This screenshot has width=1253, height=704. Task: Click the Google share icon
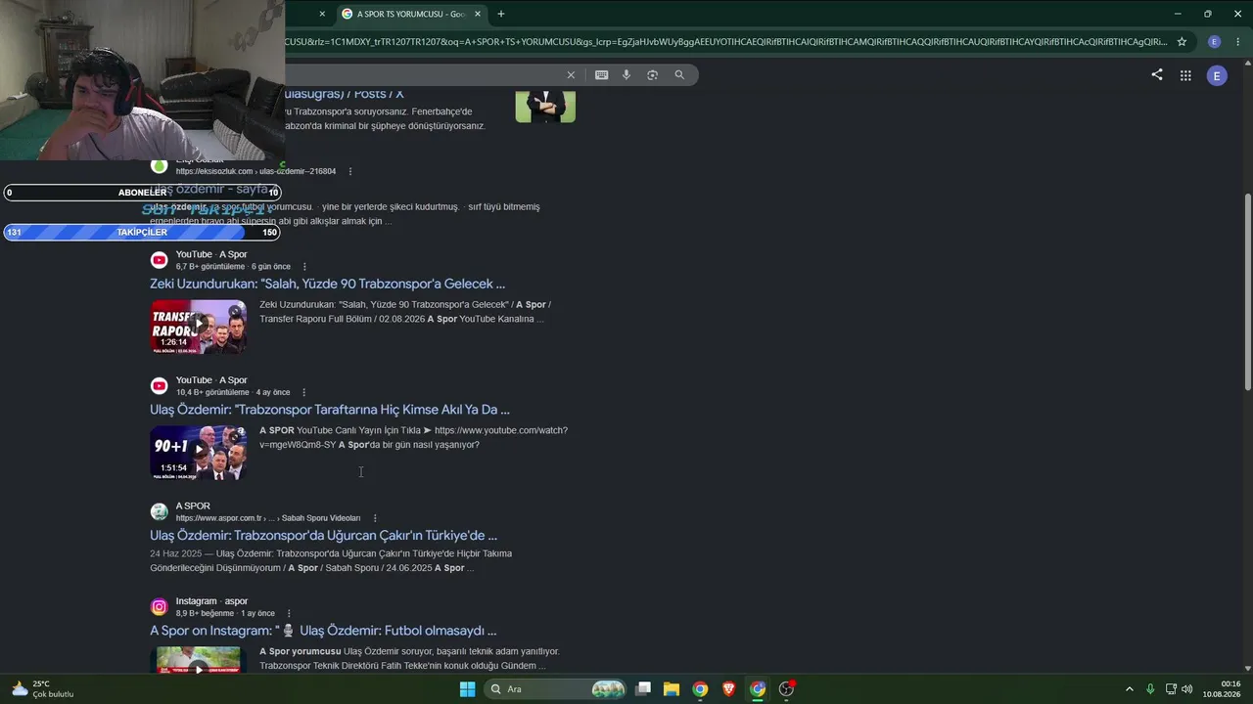point(1156,75)
